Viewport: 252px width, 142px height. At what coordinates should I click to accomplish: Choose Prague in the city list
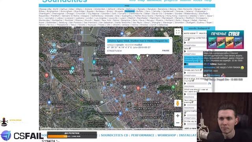click(x=186, y=20)
